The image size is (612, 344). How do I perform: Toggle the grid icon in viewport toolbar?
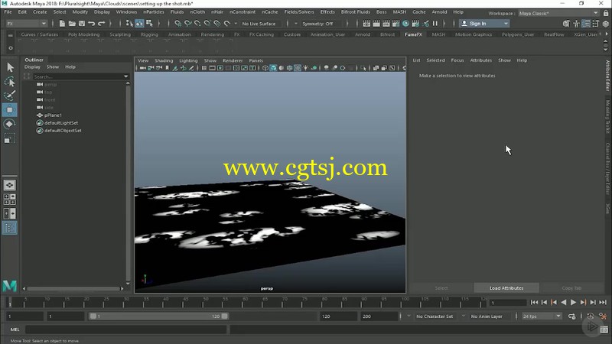click(x=203, y=68)
